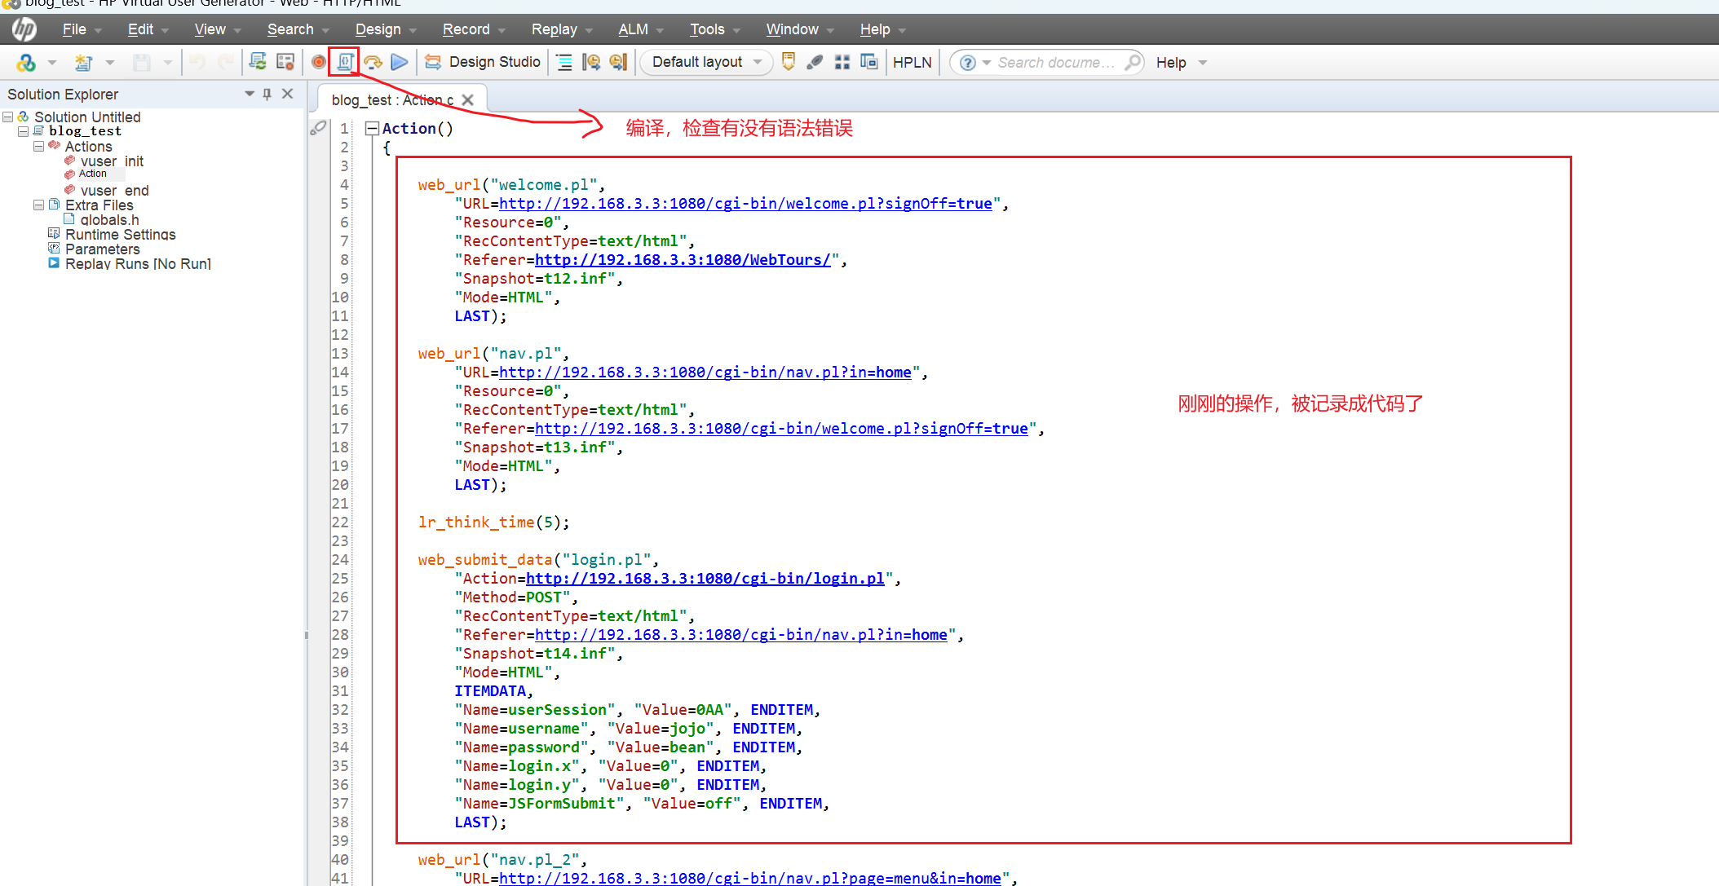
Task: Open the Search menu
Action: point(297,29)
